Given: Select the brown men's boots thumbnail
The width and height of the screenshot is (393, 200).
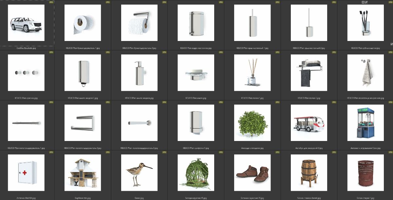Looking at the screenshot, I should point(252,173).
